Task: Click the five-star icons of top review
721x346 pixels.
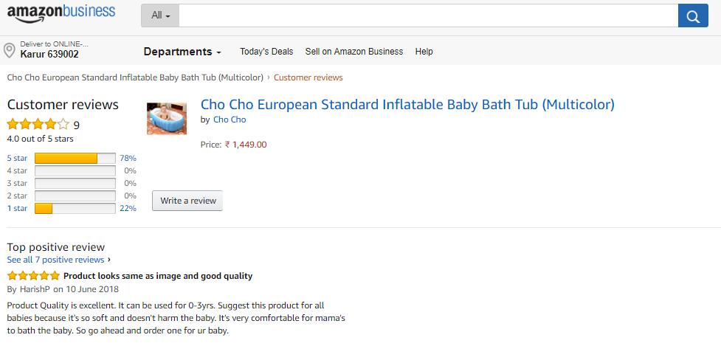Action: click(33, 276)
